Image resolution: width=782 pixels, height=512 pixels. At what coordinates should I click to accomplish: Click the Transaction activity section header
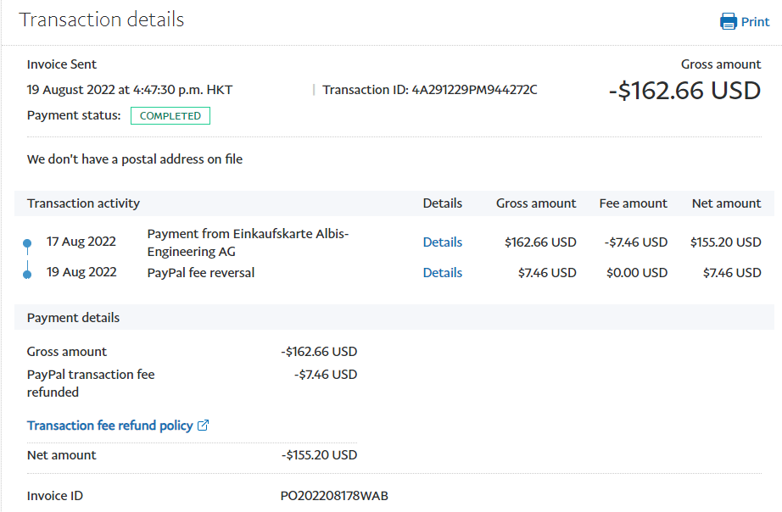coord(84,203)
